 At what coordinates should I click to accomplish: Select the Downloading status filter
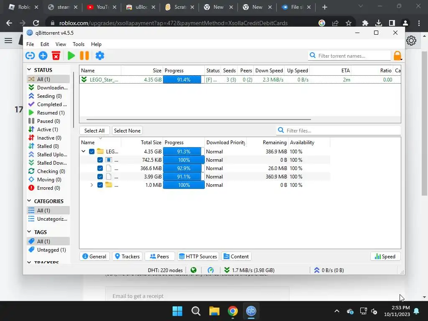coord(48,88)
